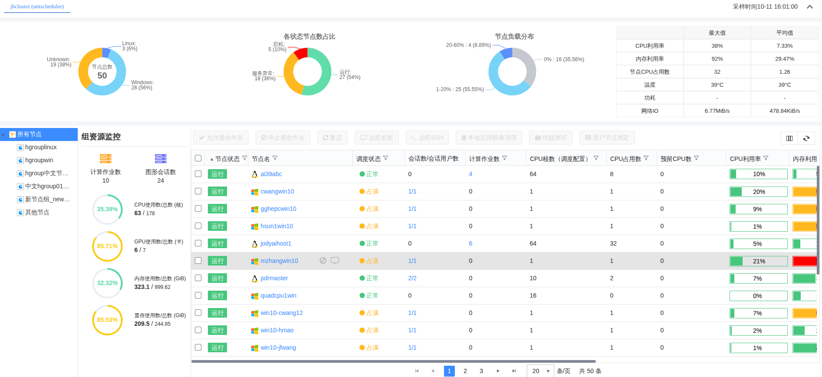This screenshot has width=822, height=377.
Task: Open the rows-per-page dropdown showing 20
Action: click(x=540, y=371)
